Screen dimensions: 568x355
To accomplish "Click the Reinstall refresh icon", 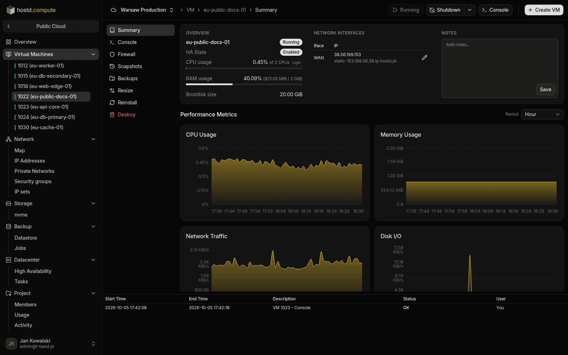I will tap(112, 103).
